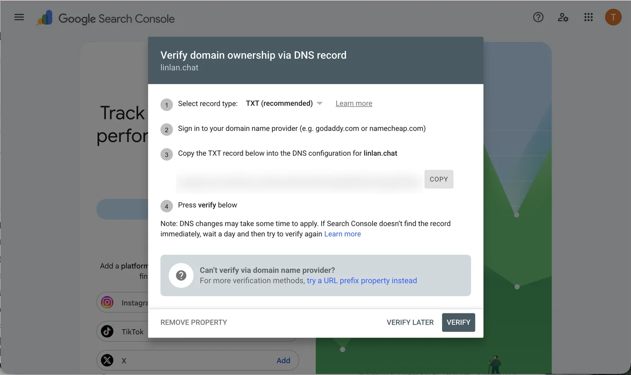The image size is (631, 375).
Task: Open Learn more next to record type
Action: (x=354, y=104)
